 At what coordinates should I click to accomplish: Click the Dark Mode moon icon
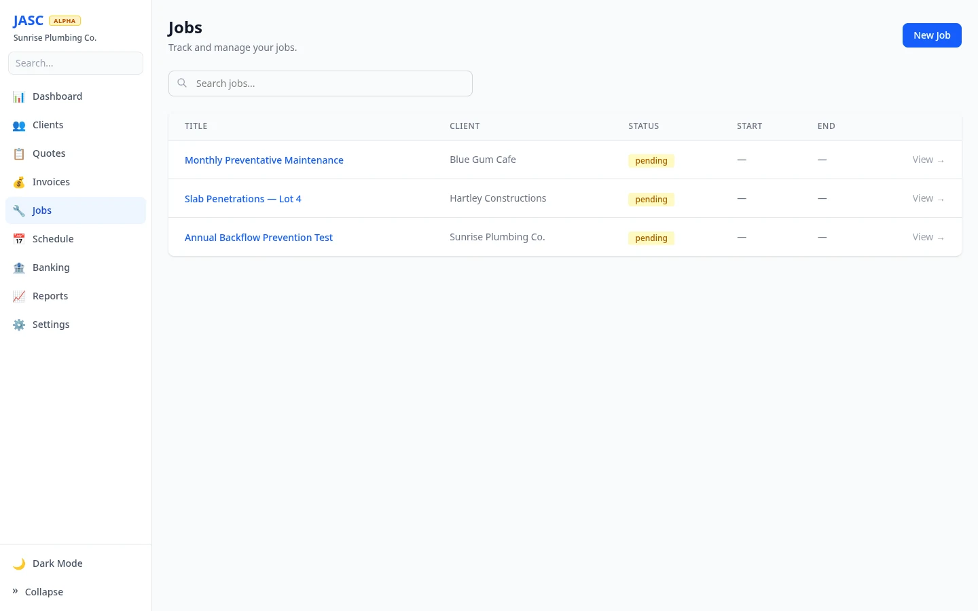point(19,564)
